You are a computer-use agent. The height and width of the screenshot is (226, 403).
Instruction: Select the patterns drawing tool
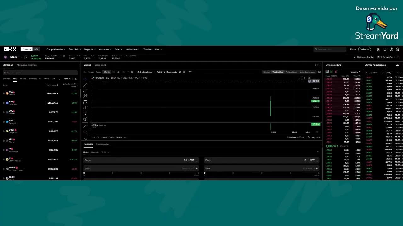pyautogui.click(x=85, y=96)
